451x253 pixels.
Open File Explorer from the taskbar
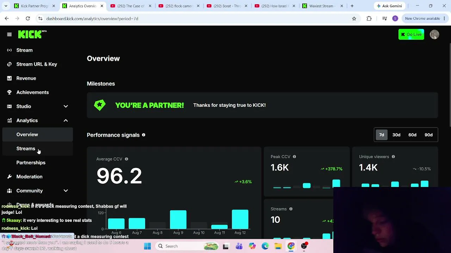coord(278,246)
